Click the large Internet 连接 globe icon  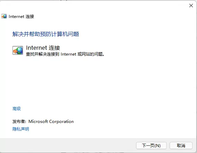pos(18,50)
